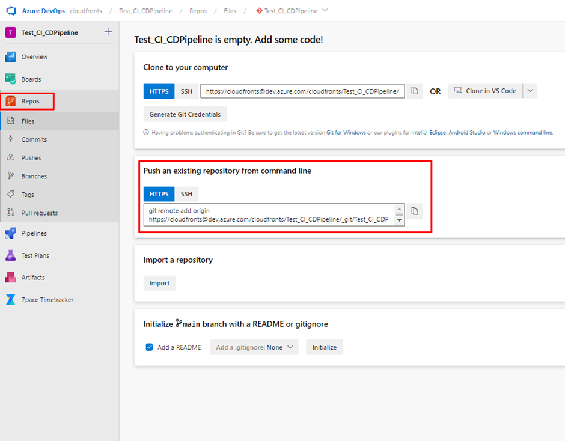Click the Initialize button

click(325, 347)
